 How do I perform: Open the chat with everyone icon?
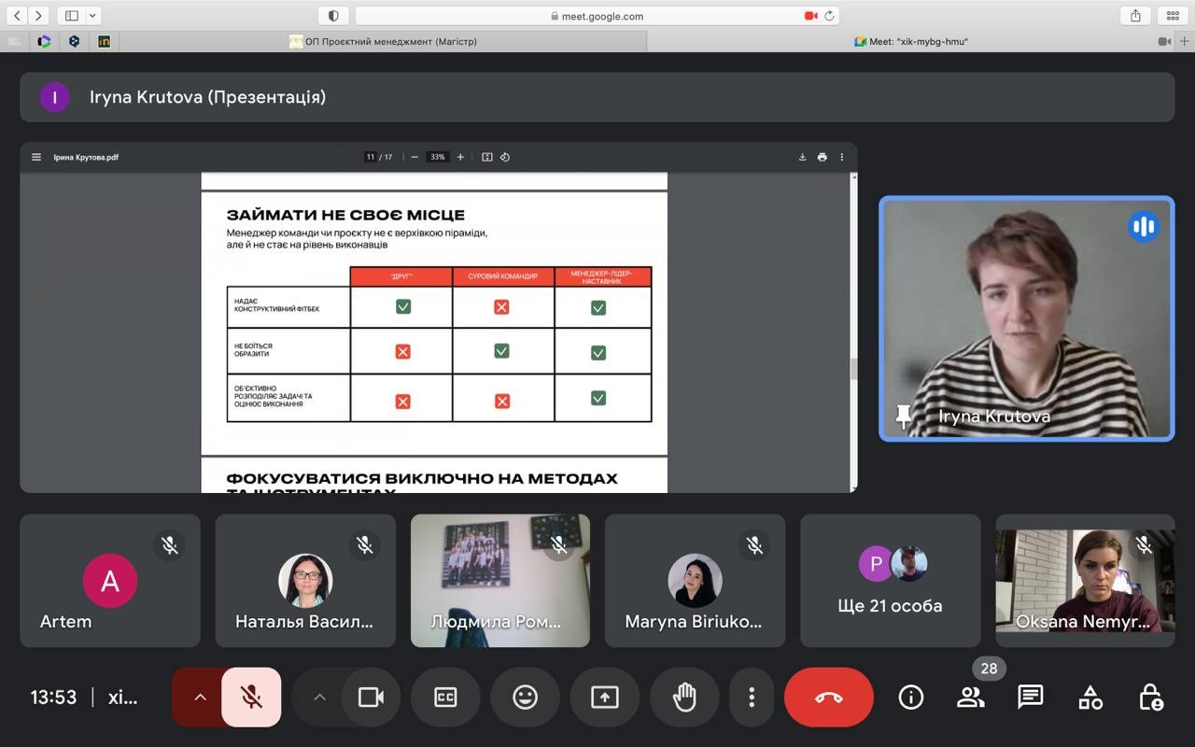pyautogui.click(x=1031, y=698)
